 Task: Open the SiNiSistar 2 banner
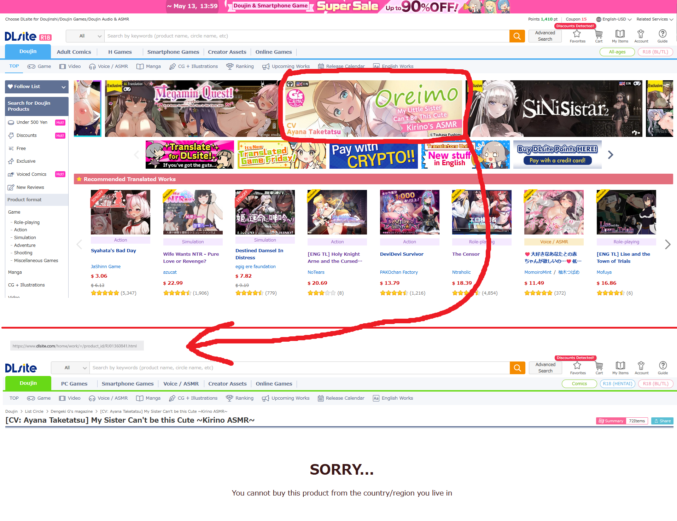coord(554,109)
